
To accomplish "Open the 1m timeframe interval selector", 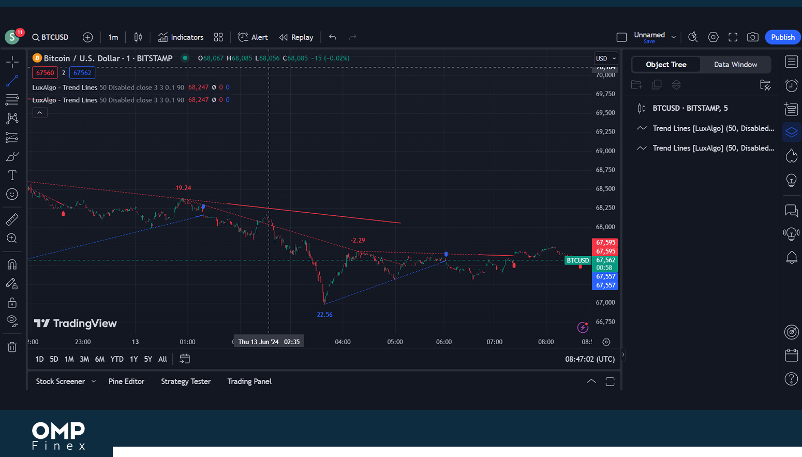I will pos(113,37).
